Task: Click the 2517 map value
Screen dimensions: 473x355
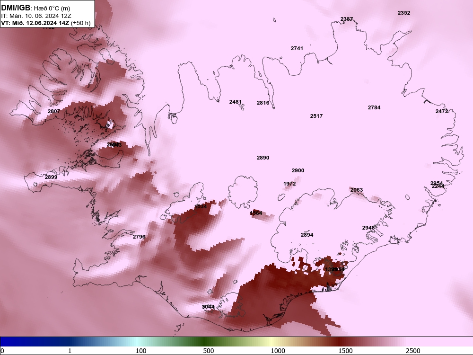Action: pos(316,116)
